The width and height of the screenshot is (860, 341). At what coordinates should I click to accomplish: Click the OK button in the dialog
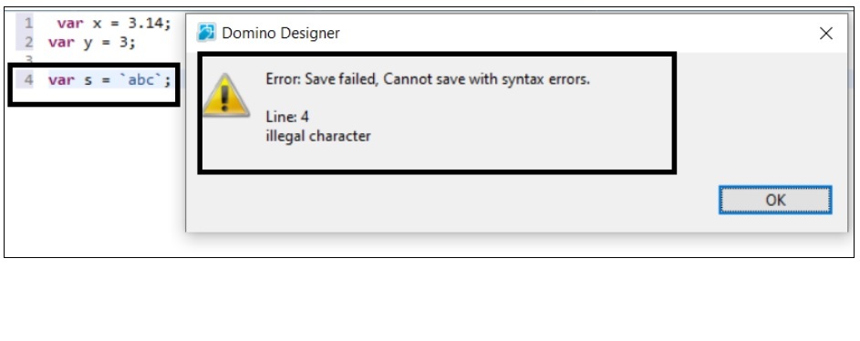[x=775, y=200]
